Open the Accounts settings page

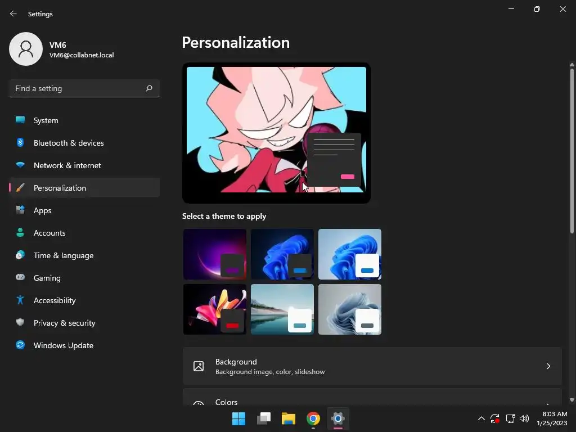84,232
